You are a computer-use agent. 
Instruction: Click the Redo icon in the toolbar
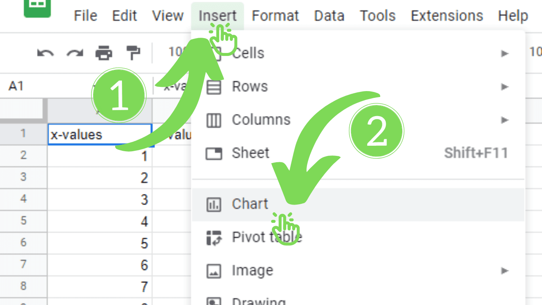pos(75,53)
